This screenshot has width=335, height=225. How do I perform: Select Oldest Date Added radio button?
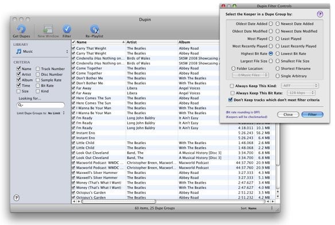point(271,24)
